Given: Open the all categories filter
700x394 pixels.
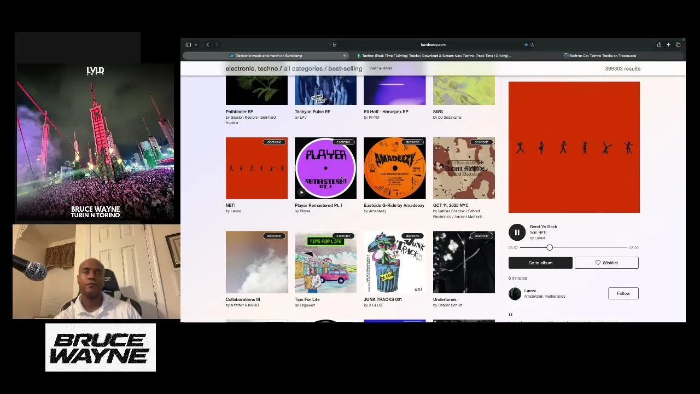Looking at the screenshot, I should point(303,68).
